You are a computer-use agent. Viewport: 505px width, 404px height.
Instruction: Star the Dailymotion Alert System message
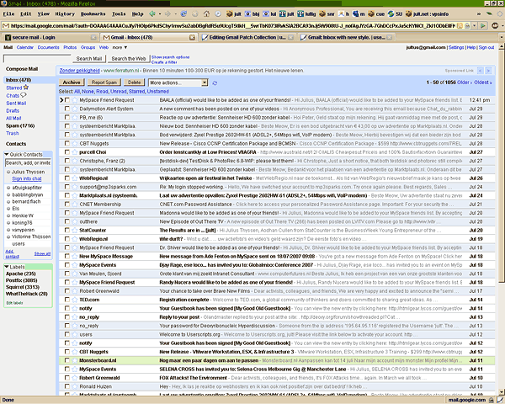(x=75, y=109)
